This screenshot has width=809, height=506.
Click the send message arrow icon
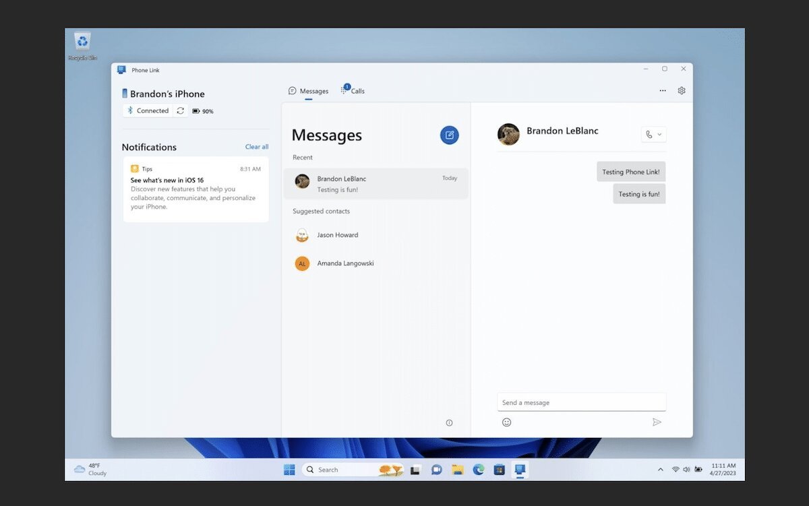coord(657,422)
